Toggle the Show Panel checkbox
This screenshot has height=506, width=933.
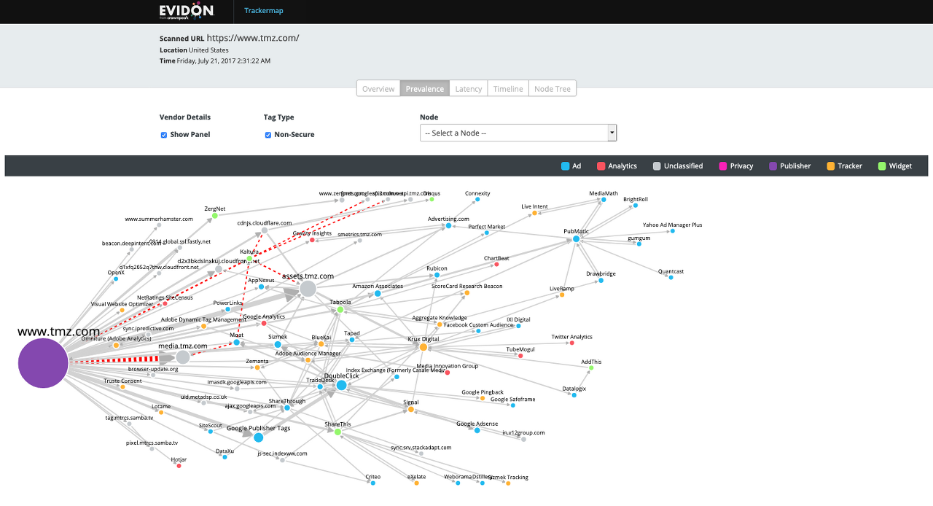(164, 135)
